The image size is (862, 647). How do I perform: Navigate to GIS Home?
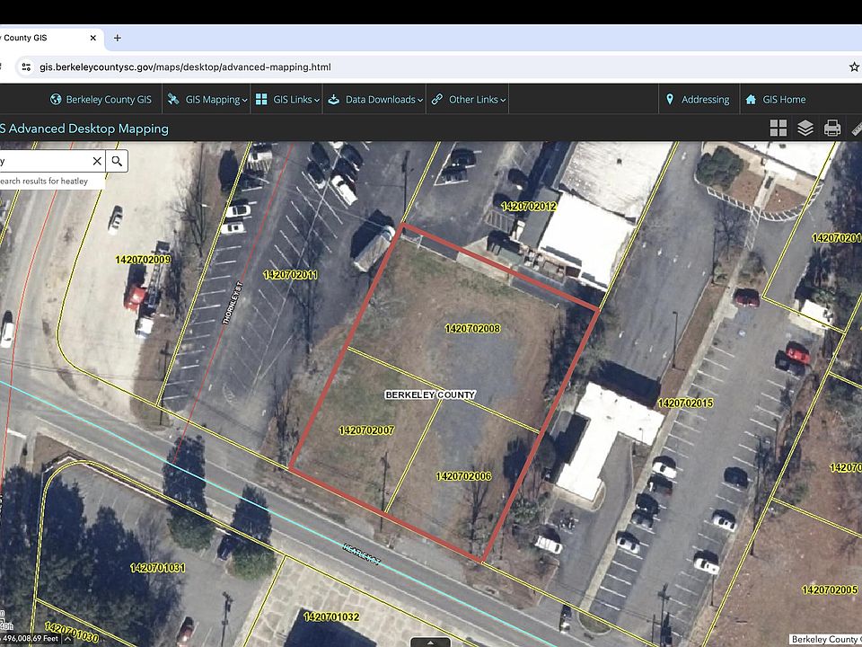point(776,100)
